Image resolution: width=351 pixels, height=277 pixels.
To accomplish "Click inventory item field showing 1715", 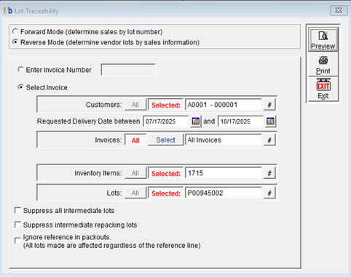I will click(224, 173).
